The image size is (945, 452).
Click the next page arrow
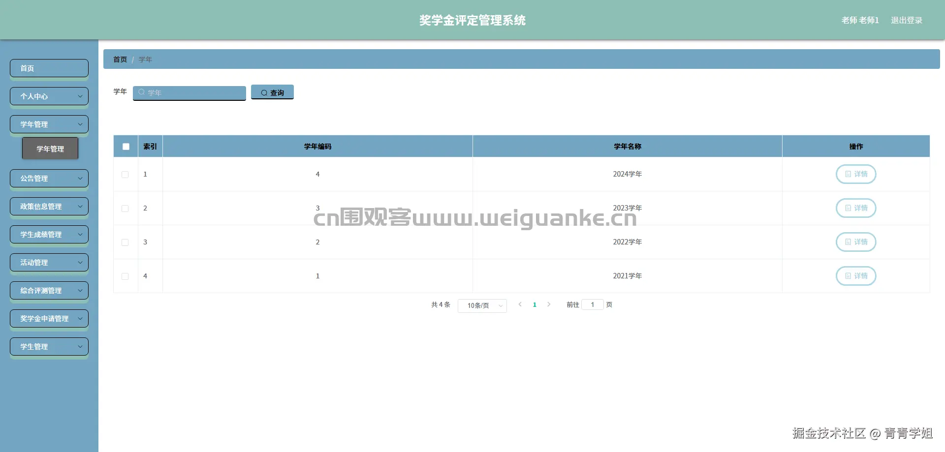tap(549, 304)
